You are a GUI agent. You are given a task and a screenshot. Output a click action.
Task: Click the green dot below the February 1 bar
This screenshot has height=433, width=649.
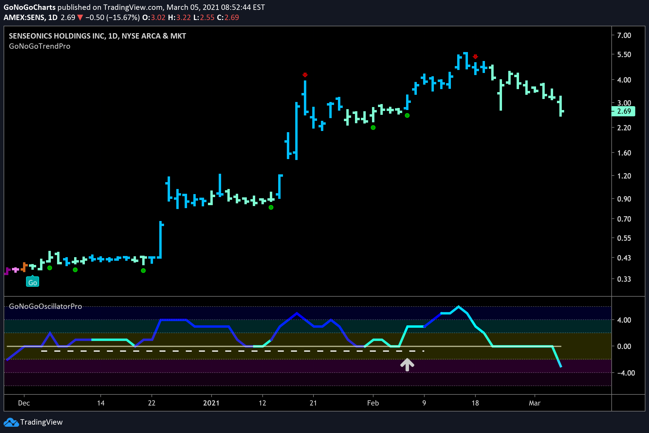[373, 128]
